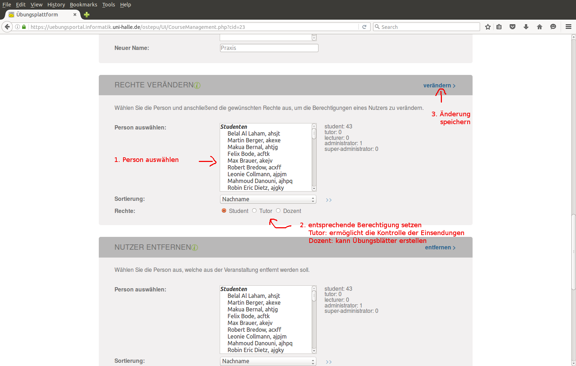Click the >> arrows next to first Sortierung
This screenshot has width=576, height=366.
329,200
